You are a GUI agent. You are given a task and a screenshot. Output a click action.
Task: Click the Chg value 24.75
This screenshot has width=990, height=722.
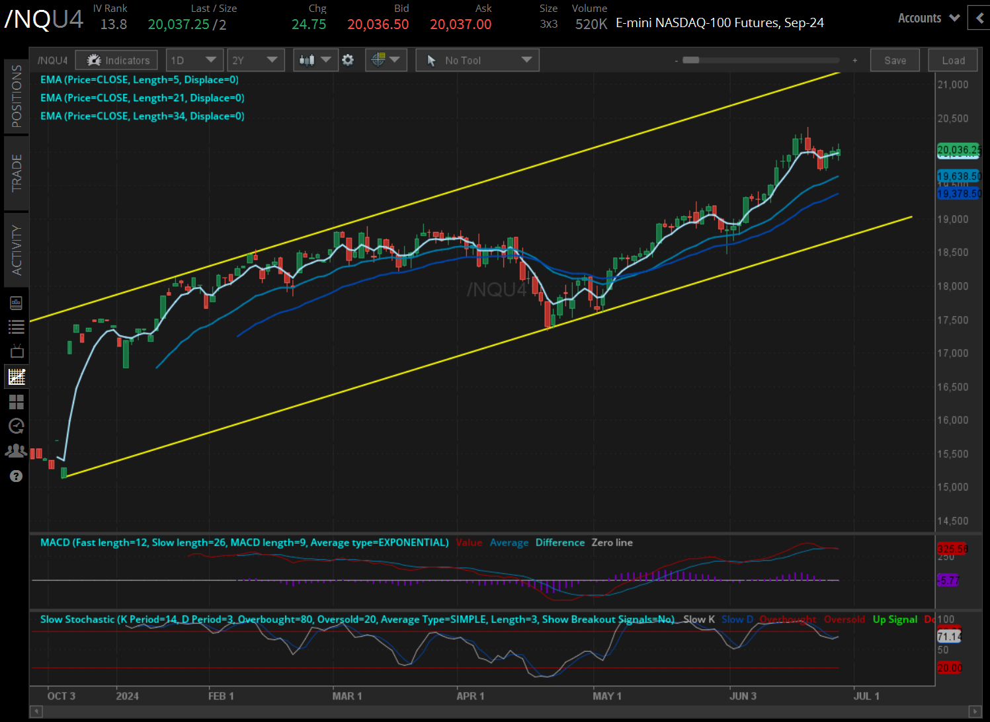(309, 24)
